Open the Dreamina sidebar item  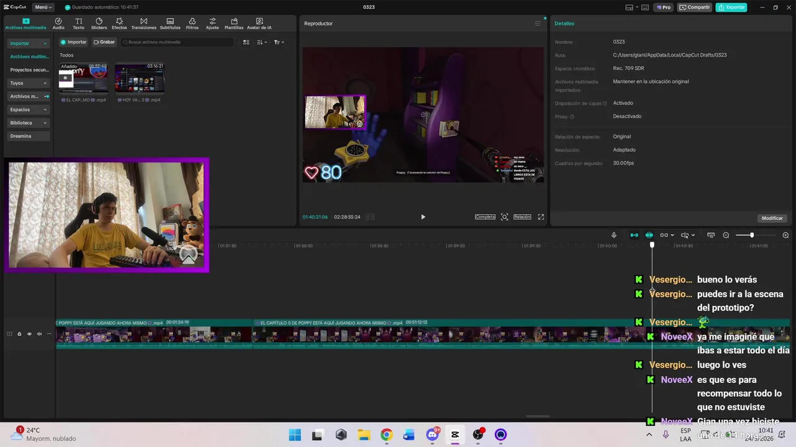(28, 136)
